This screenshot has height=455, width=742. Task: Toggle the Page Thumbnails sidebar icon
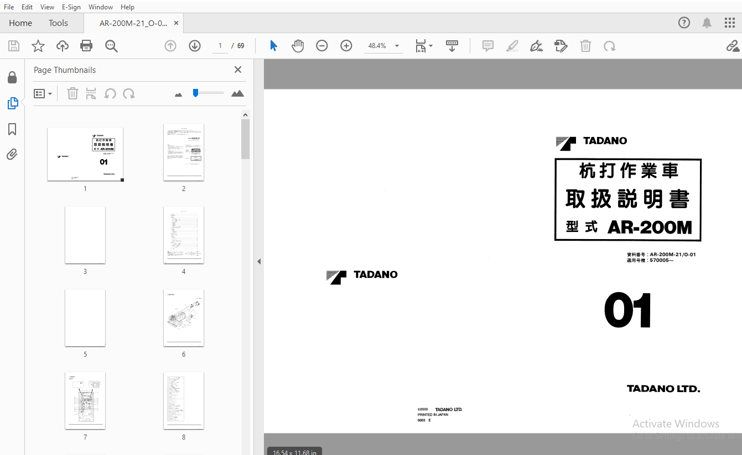(x=12, y=103)
